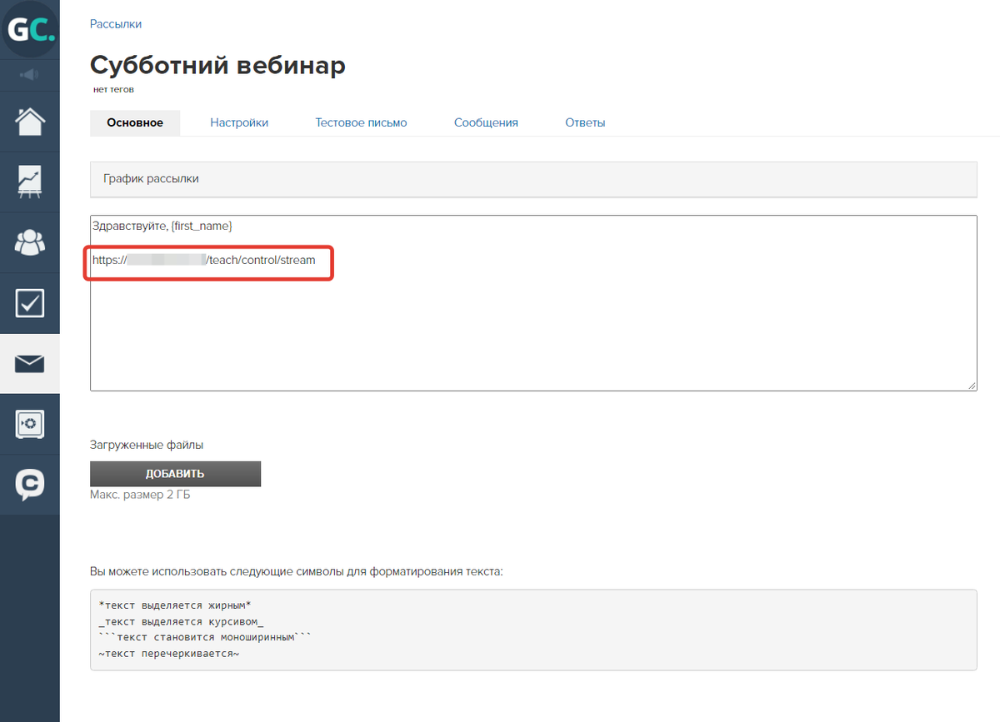Click the Загруженные файлы label
1000x722 pixels.
coord(147,445)
